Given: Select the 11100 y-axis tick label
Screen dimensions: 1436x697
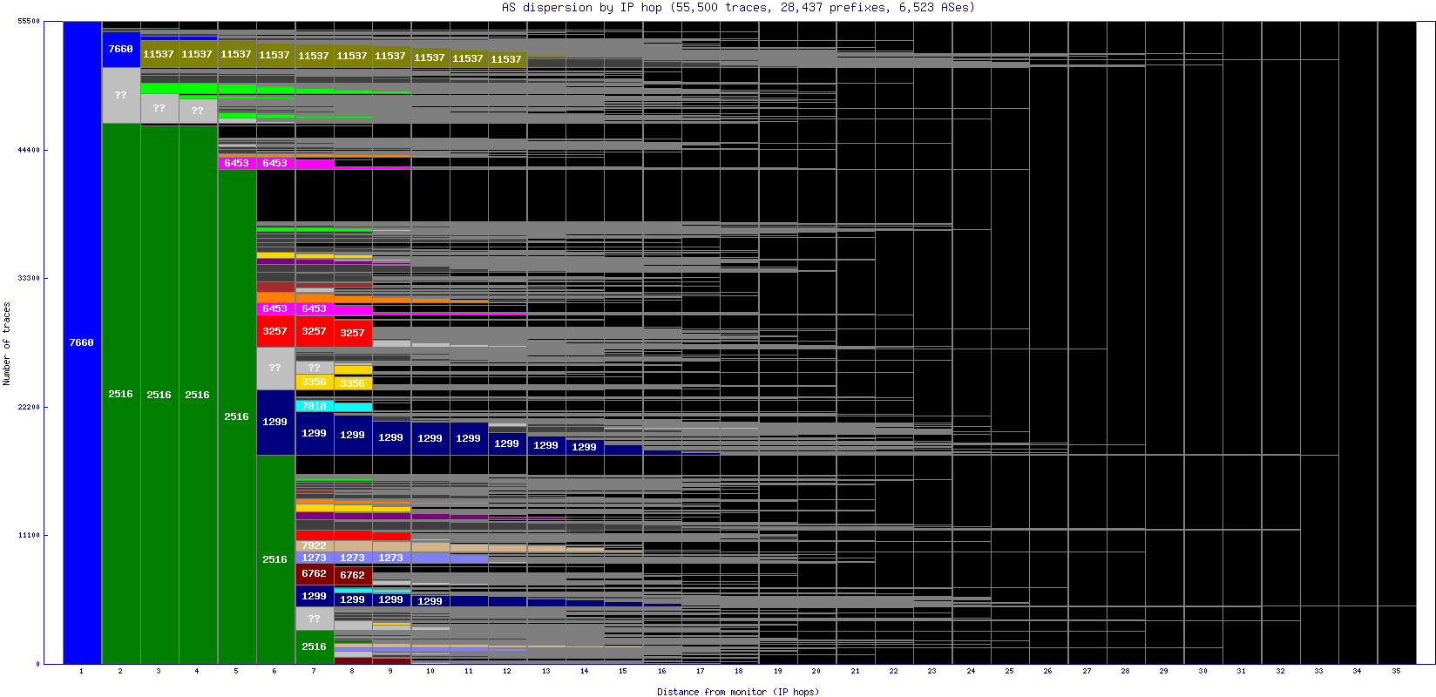Looking at the screenshot, I should [x=29, y=535].
